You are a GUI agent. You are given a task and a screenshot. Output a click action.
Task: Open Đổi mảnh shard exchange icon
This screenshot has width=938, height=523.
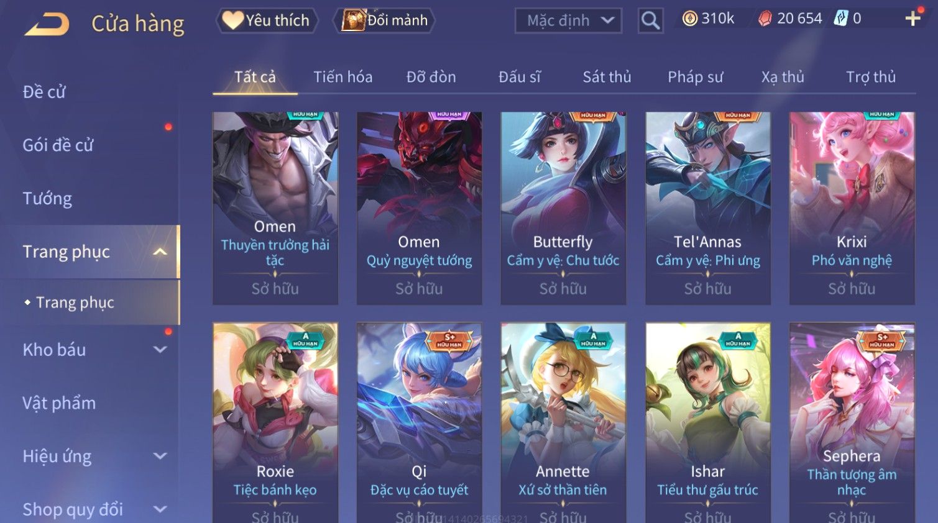[x=352, y=20]
